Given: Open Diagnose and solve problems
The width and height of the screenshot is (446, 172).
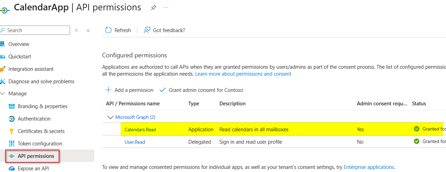Looking at the screenshot, I should [x=41, y=82].
